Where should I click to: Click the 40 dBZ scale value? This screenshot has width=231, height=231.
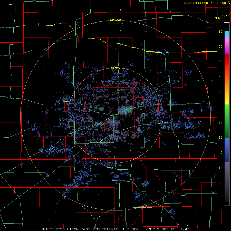(x=220, y=92)
